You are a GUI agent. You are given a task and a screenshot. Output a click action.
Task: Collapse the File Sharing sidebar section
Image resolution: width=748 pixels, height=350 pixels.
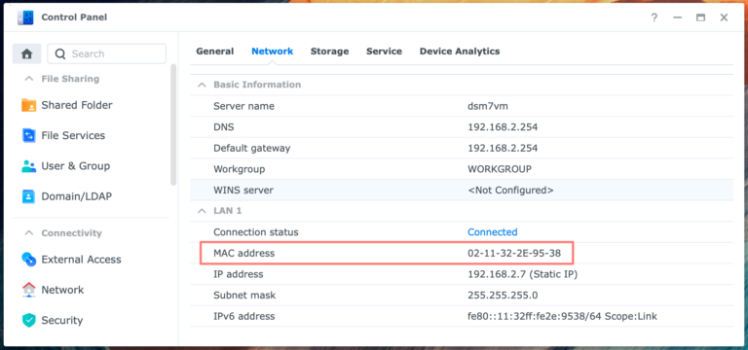pyautogui.click(x=29, y=79)
